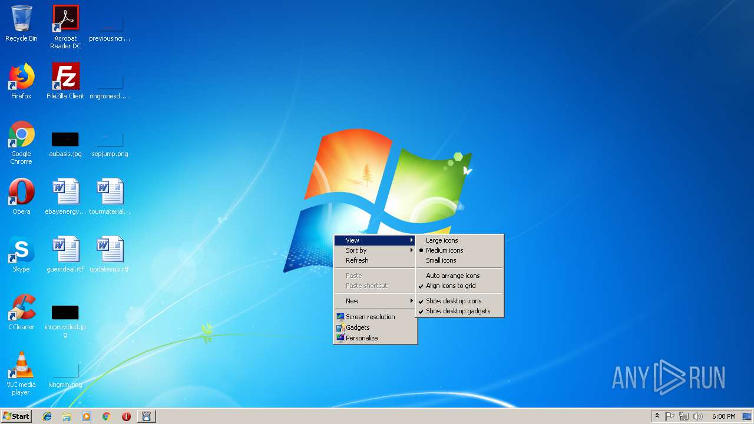Toggle Show desktop gadgets
This screenshot has width=754, height=424.
pyautogui.click(x=459, y=311)
